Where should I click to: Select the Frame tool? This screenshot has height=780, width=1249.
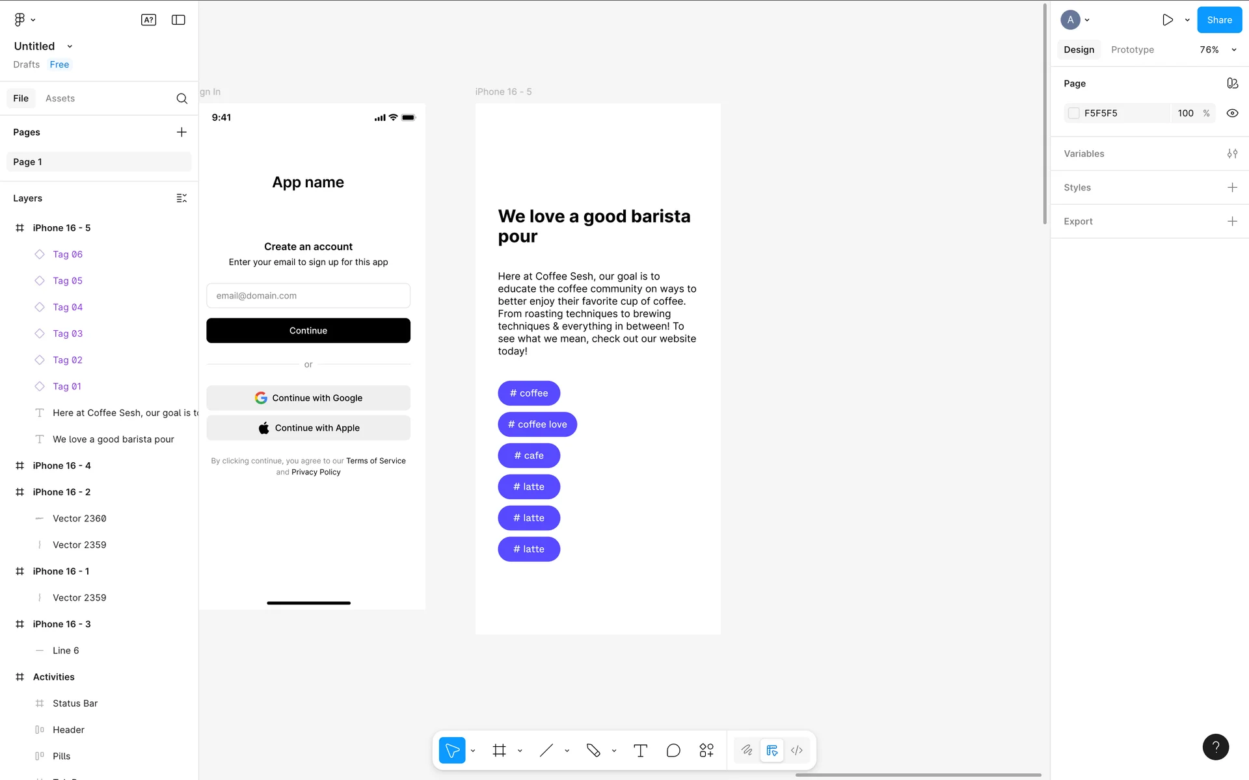[499, 751]
